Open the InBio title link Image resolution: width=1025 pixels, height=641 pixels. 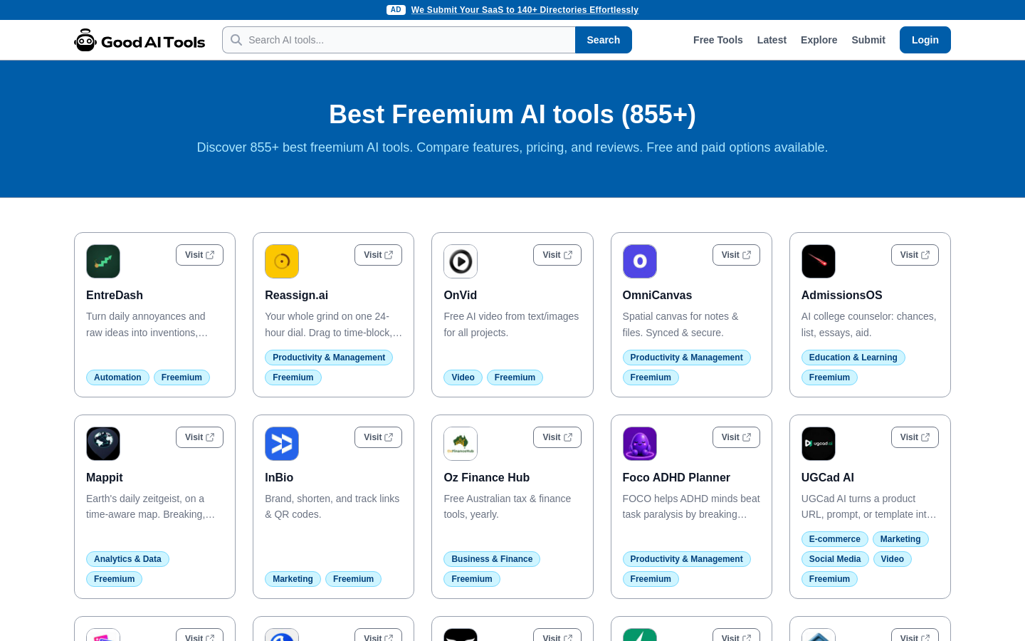pyautogui.click(x=279, y=478)
